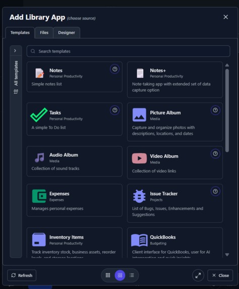Click the bottom Close button
The height and width of the screenshot is (289, 239).
pyautogui.click(x=220, y=275)
